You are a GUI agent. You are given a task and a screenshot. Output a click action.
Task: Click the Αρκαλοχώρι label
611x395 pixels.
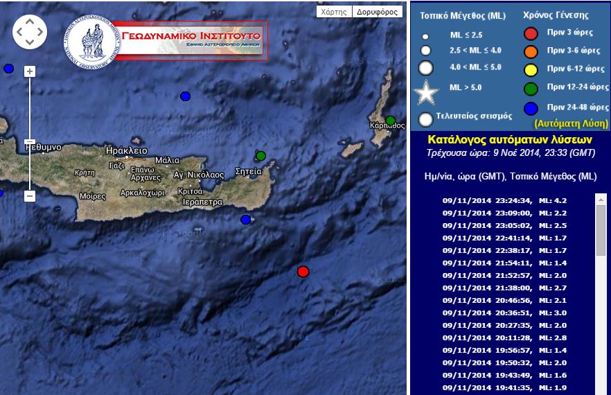click(x=143, y=193)
